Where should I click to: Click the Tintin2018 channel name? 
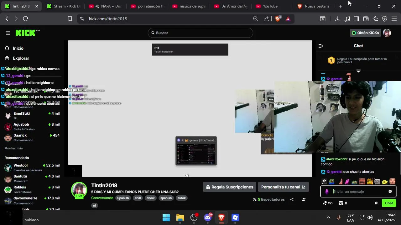[x=104, y=186]
